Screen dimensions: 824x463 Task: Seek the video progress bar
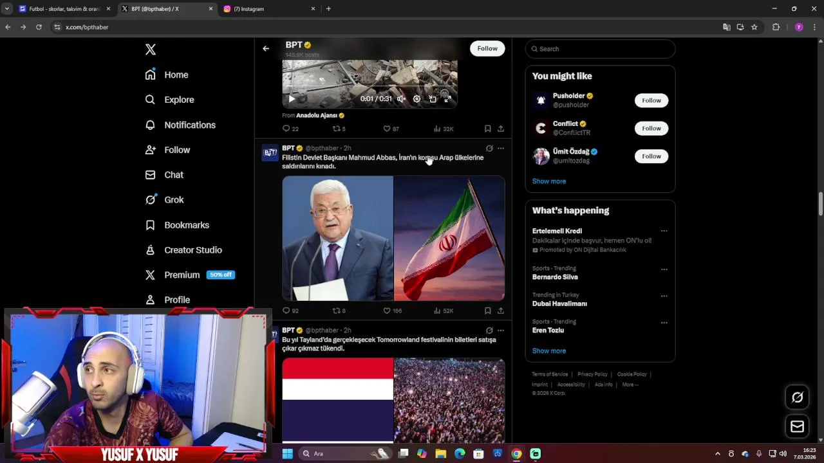pyautogui.click(x=370, y=86)
